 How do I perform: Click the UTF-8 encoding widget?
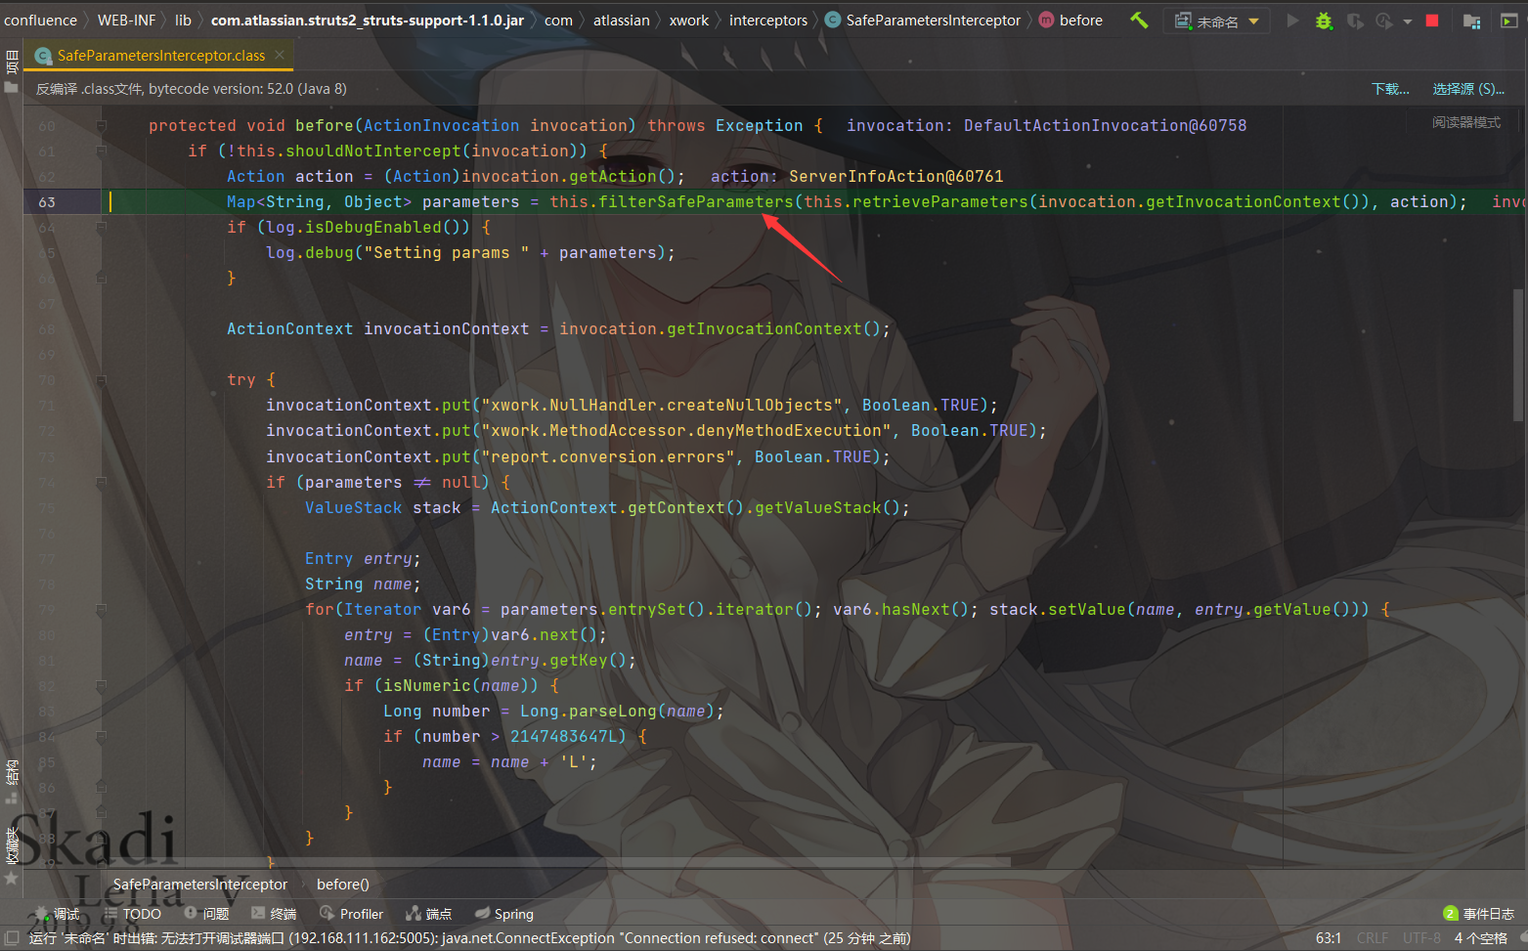click(x=1421, y=938)
